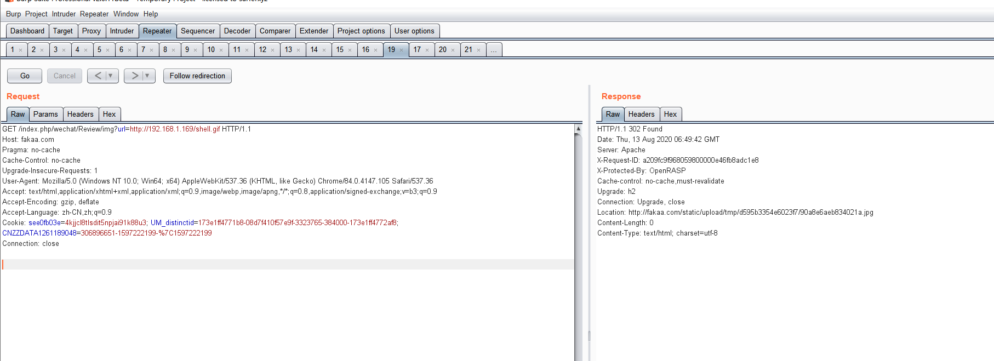Select request Params view tab
The height and width of the screenshot is (361, 994).
(x=45, y=114)
